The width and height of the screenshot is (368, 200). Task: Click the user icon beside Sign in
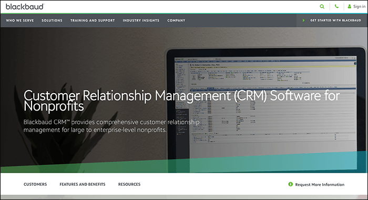click(x=349, y=7)
